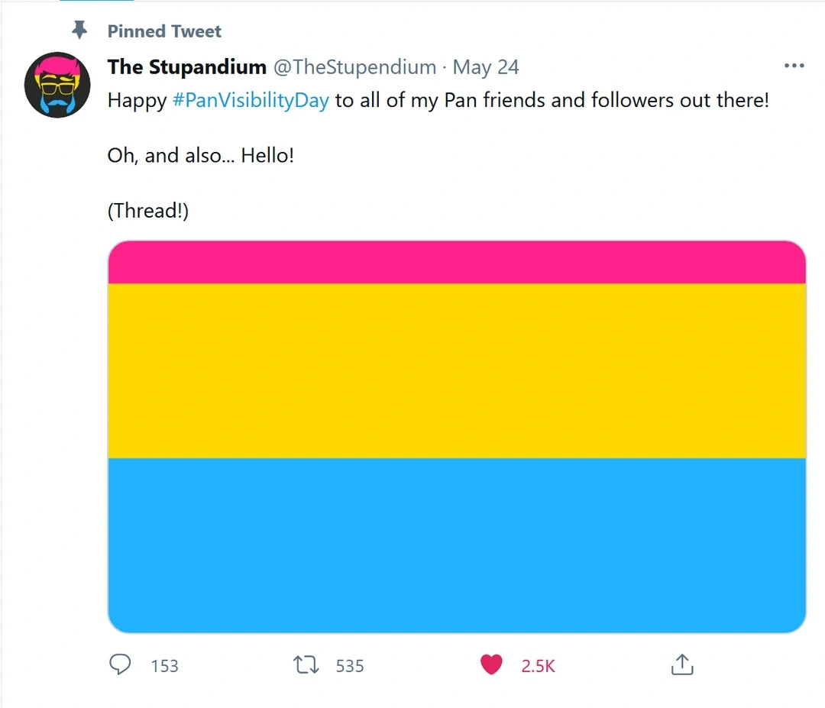Follow the #PanVisibilityDay hashtag link
This screenshot has width=825, height=708.
pyautogui.click(x=251, y=101)
